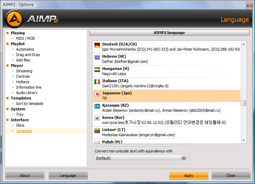Open Tray settings
Image resolution: width=255 pixels, height=184 pixels.
pos(20,114)
